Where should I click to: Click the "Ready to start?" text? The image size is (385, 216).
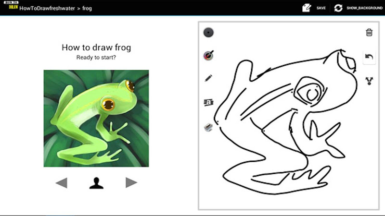(x=96, y=58)
